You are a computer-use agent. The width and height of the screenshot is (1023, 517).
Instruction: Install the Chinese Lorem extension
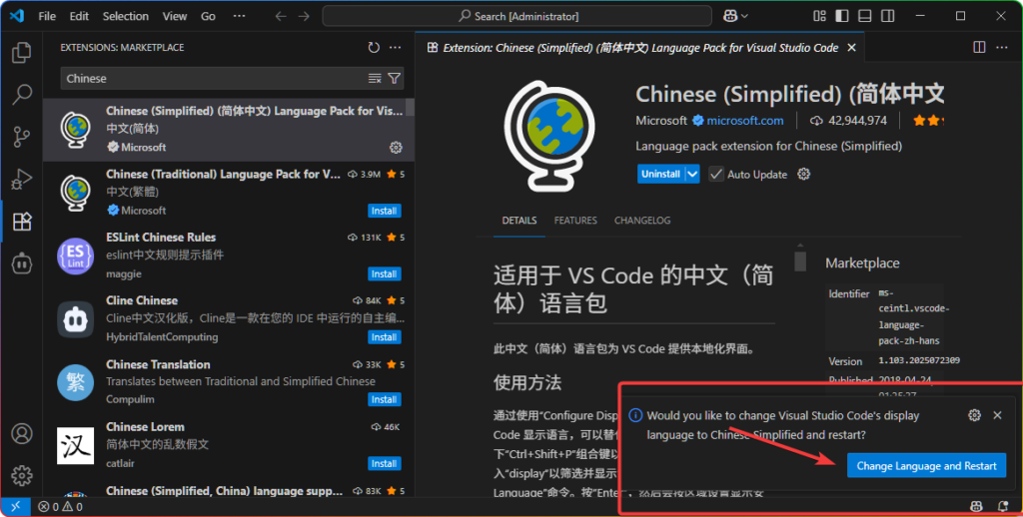click(x=385, y=463)
